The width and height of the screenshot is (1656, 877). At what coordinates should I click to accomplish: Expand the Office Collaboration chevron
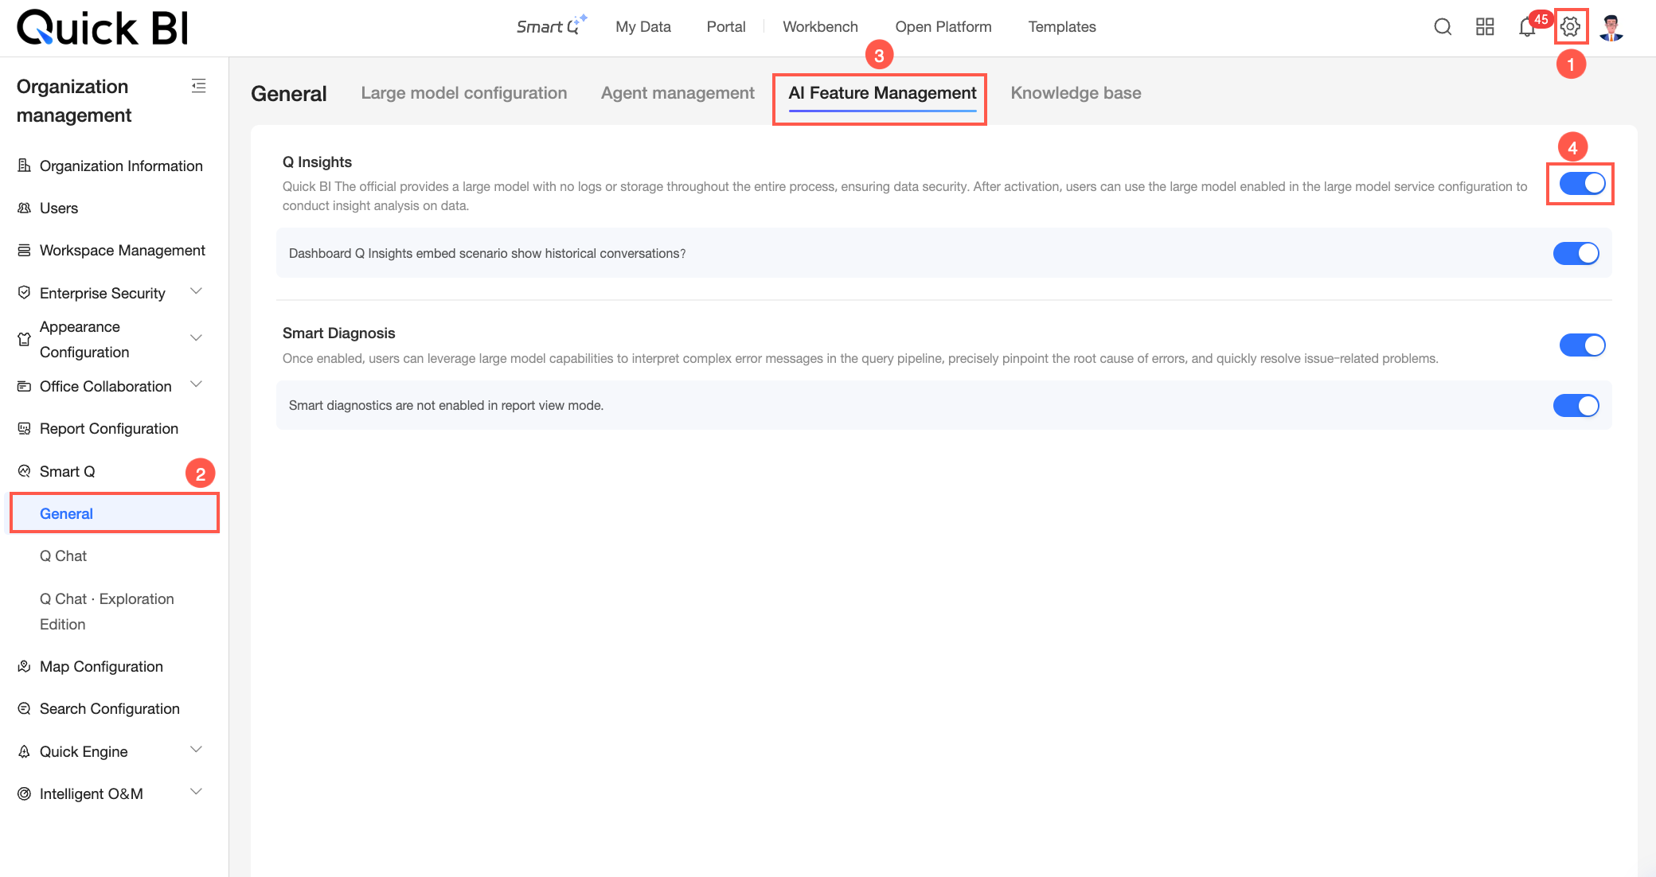point(197,384)
